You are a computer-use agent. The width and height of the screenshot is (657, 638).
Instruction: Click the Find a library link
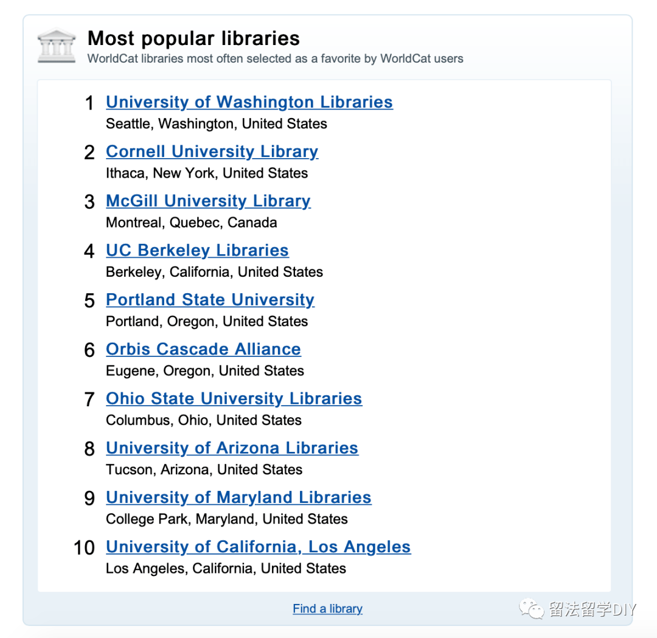(x=327, y=608)
